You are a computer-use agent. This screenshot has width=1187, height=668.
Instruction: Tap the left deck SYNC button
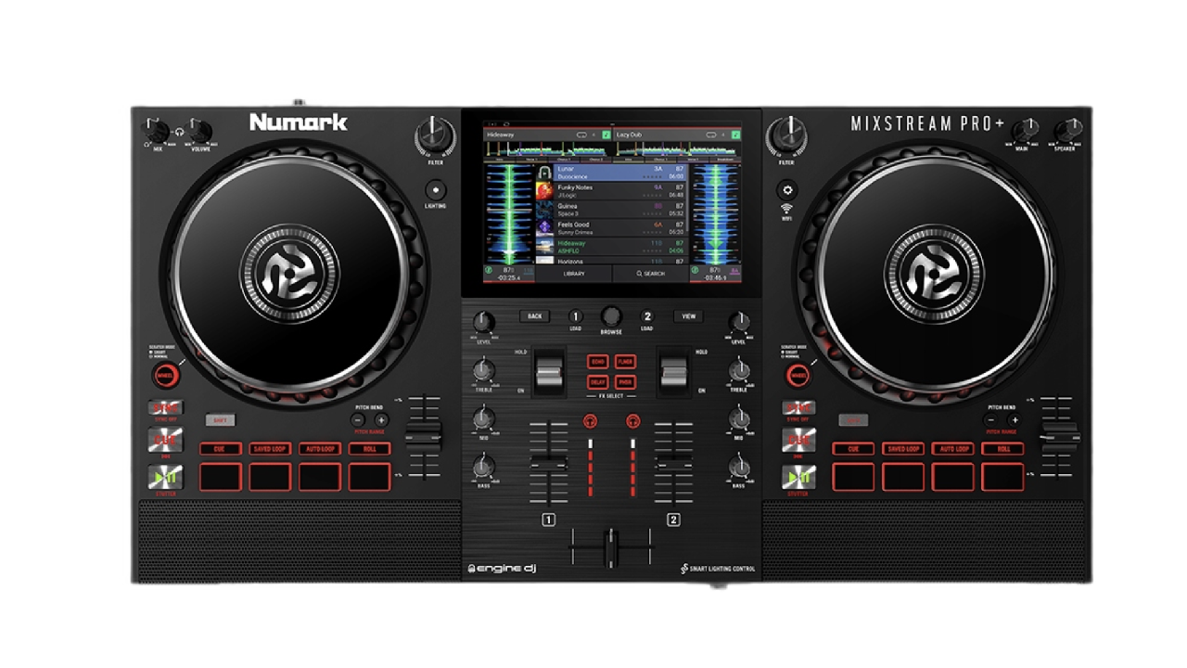(168, 407)
